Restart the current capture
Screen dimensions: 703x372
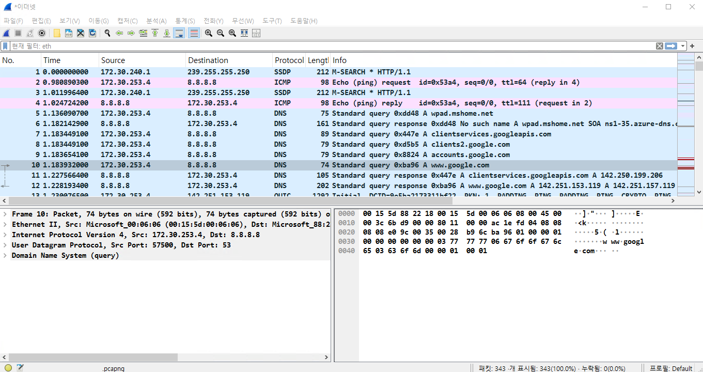click(30, 33)
